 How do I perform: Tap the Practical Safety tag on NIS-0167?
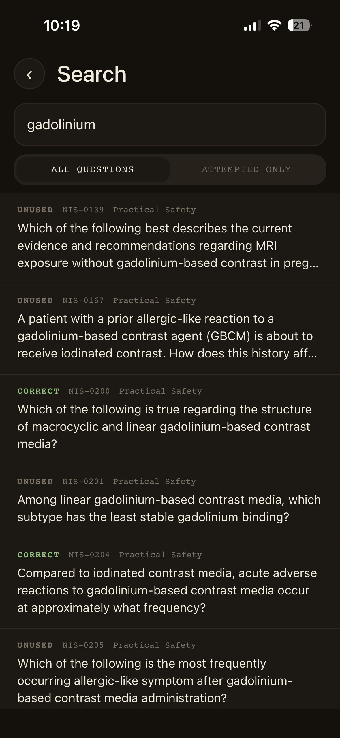154,300
